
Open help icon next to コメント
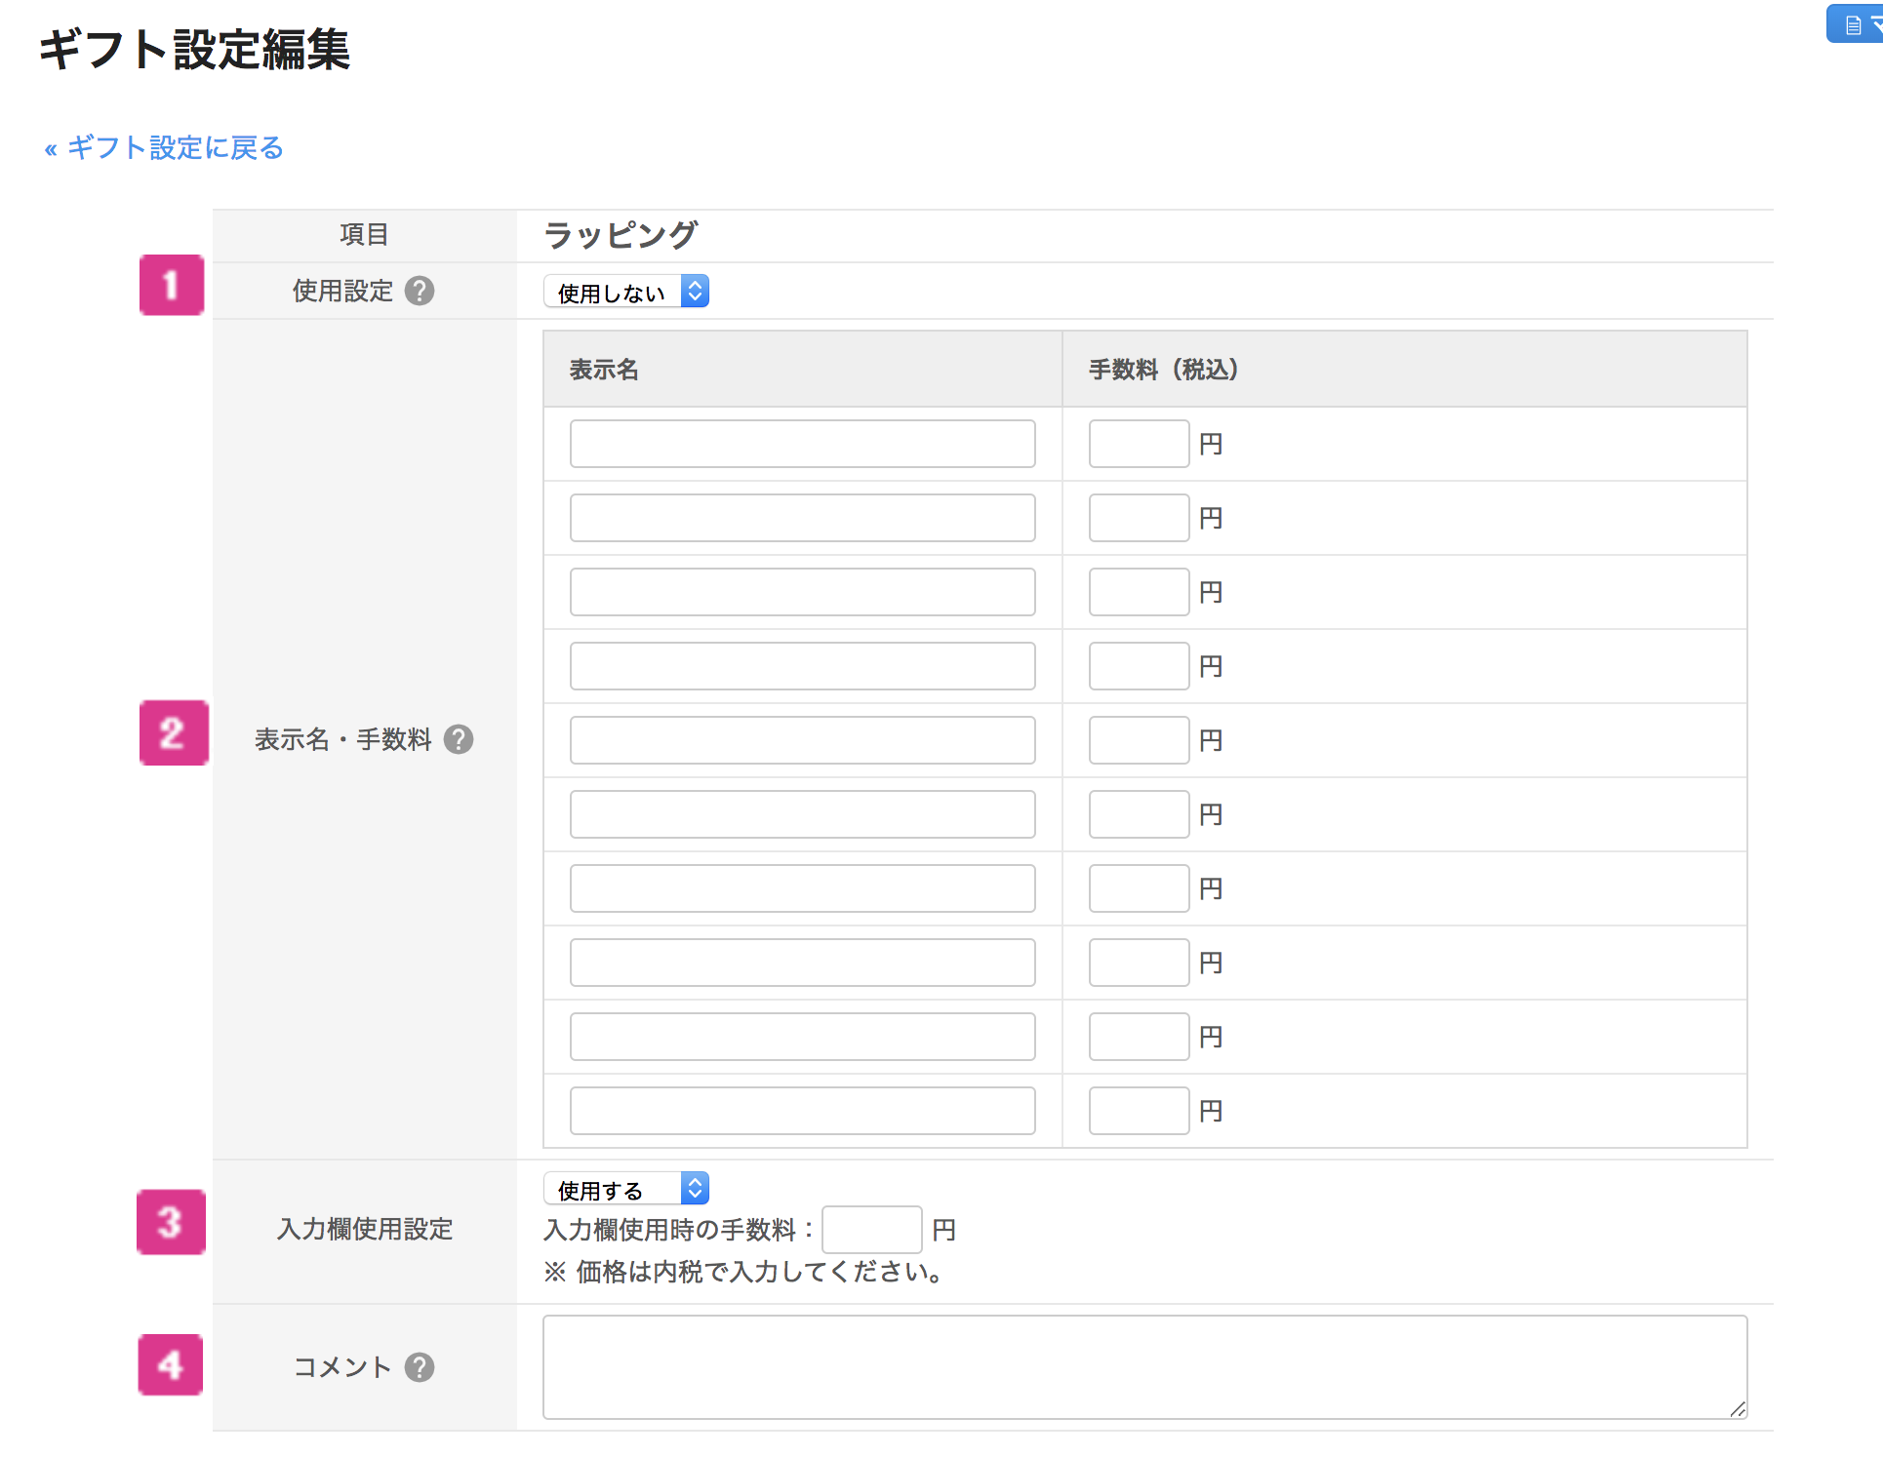420,1367
